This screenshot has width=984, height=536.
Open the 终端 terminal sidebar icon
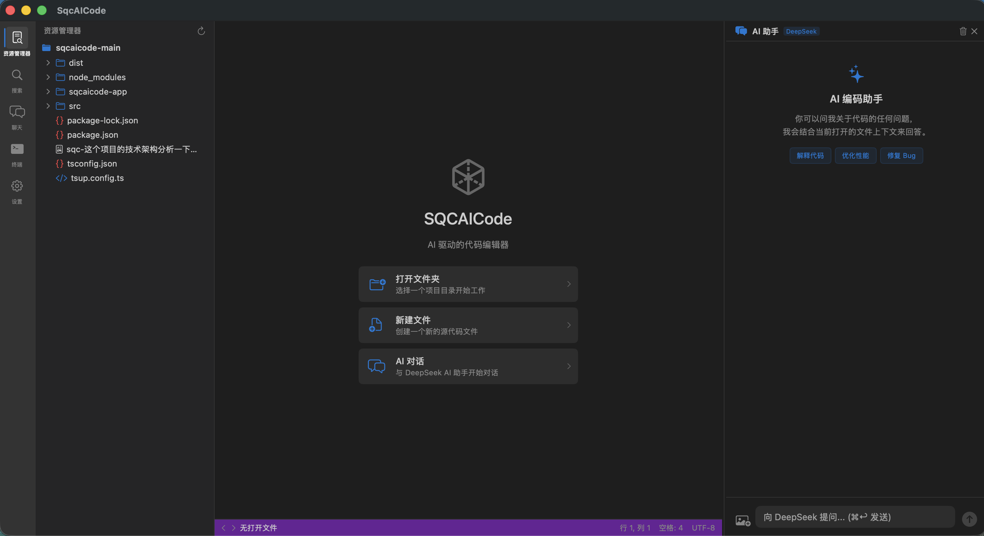(x=17, y=149)
